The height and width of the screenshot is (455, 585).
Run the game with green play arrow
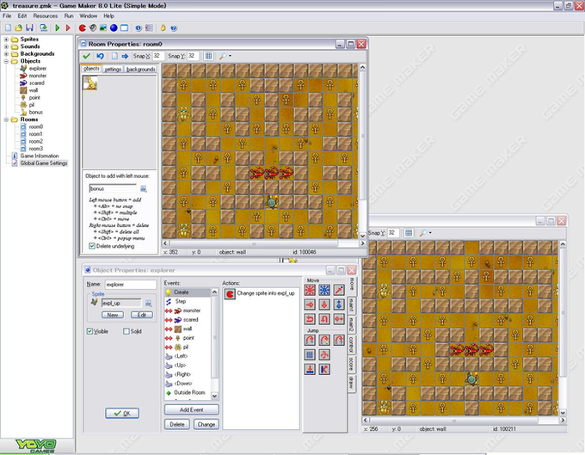58,28
